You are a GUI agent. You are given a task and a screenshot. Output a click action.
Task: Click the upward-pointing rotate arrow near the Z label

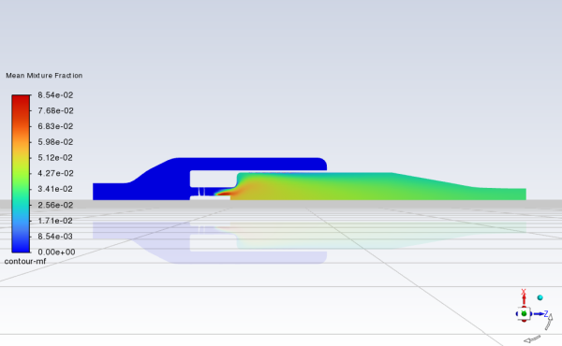tap(549, 322)
